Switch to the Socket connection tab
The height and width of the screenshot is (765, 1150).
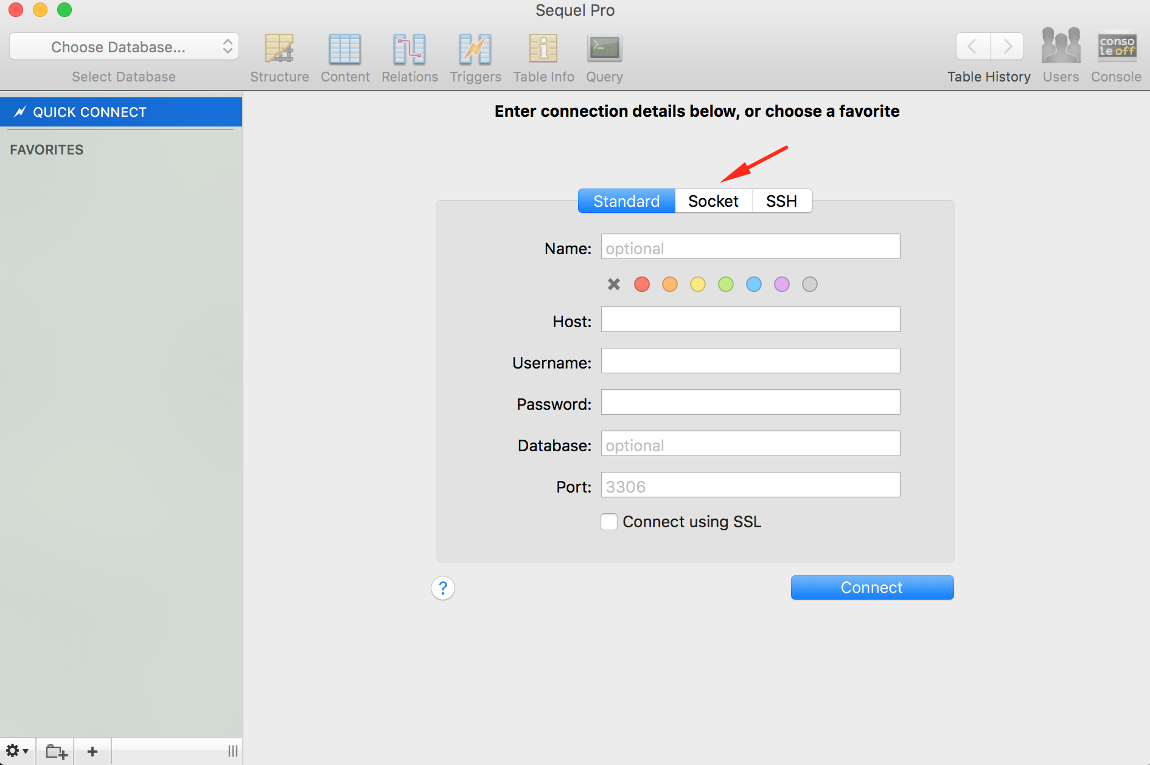coord(713,201)
